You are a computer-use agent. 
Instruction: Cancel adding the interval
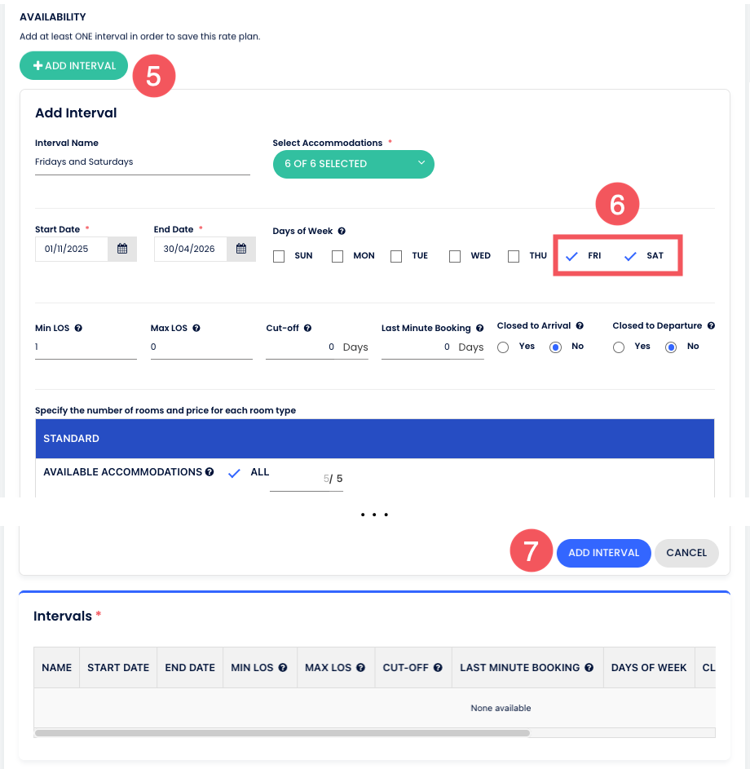(686, 553)
